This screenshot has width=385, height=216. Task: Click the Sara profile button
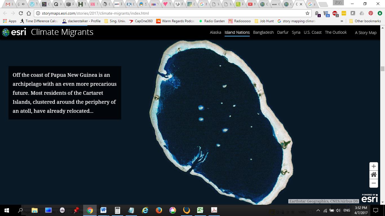pos(338,3)
